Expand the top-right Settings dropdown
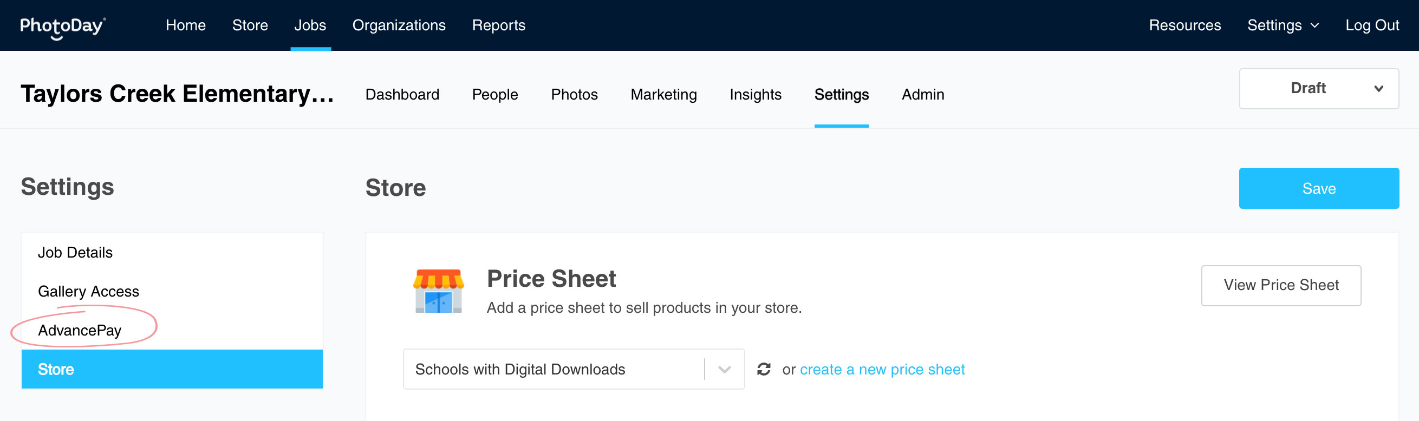1419x421 pixels. click(1283, 25)
